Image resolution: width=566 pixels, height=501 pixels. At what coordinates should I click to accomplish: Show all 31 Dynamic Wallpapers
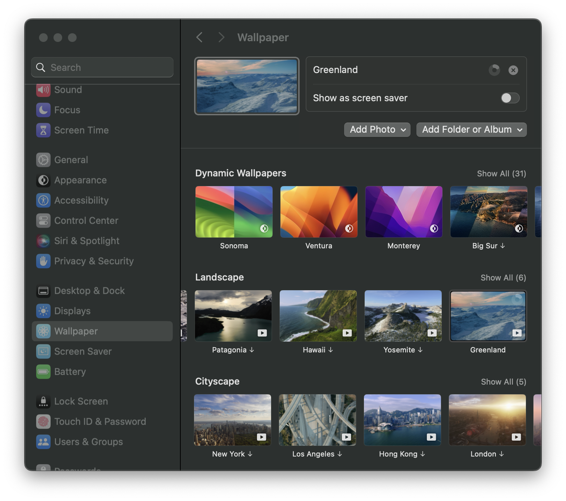click(x=501, y=174)
